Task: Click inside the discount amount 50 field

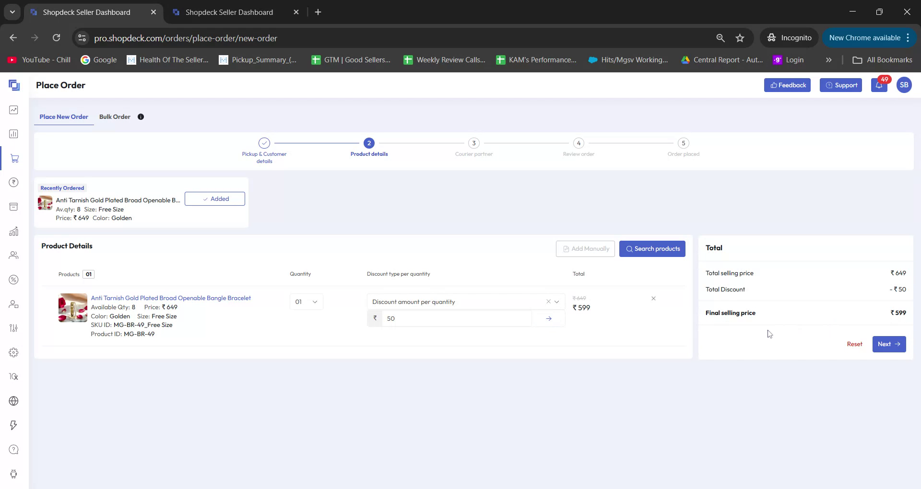Action: 456,318
